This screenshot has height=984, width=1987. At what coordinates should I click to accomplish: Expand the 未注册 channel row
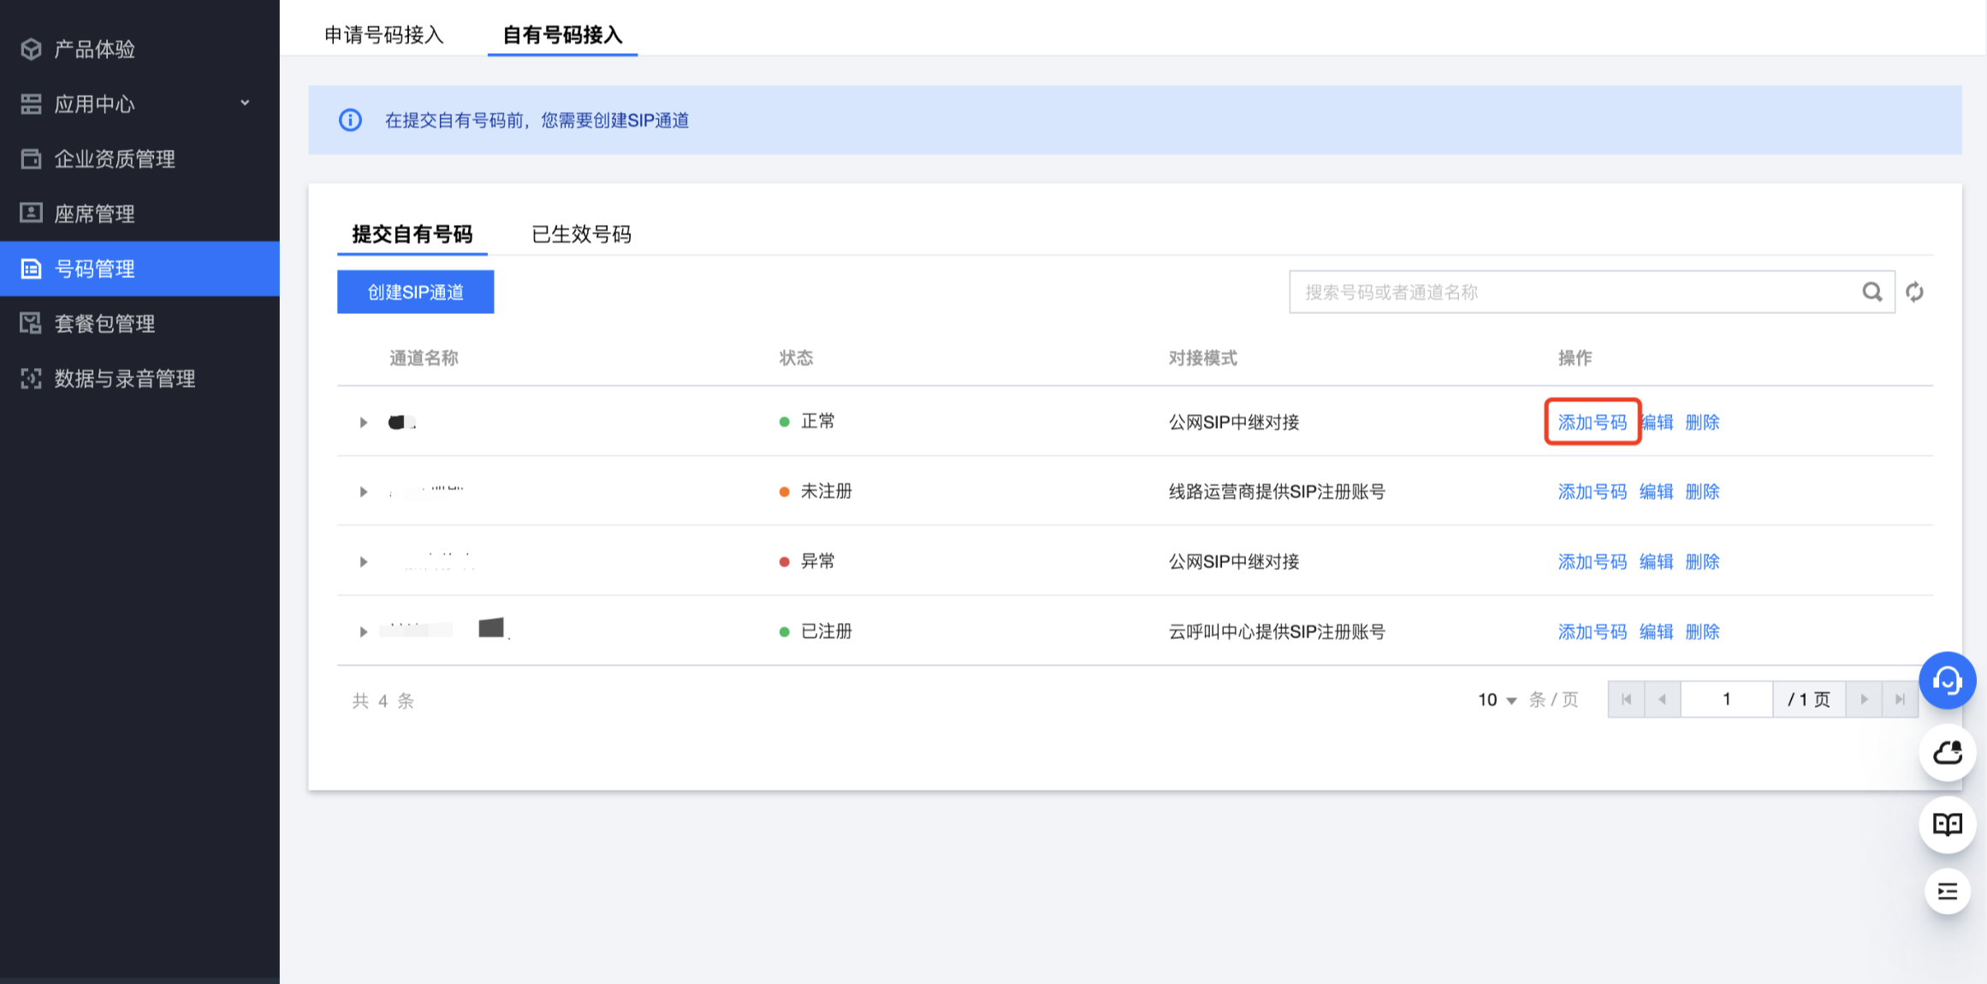364,492
